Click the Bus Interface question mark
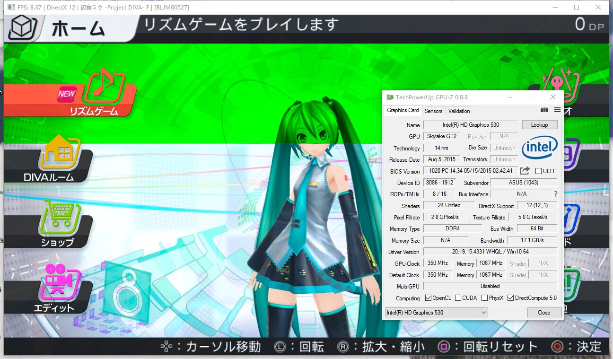The height and width of the screenshot is (359, 613). (556, 194)
